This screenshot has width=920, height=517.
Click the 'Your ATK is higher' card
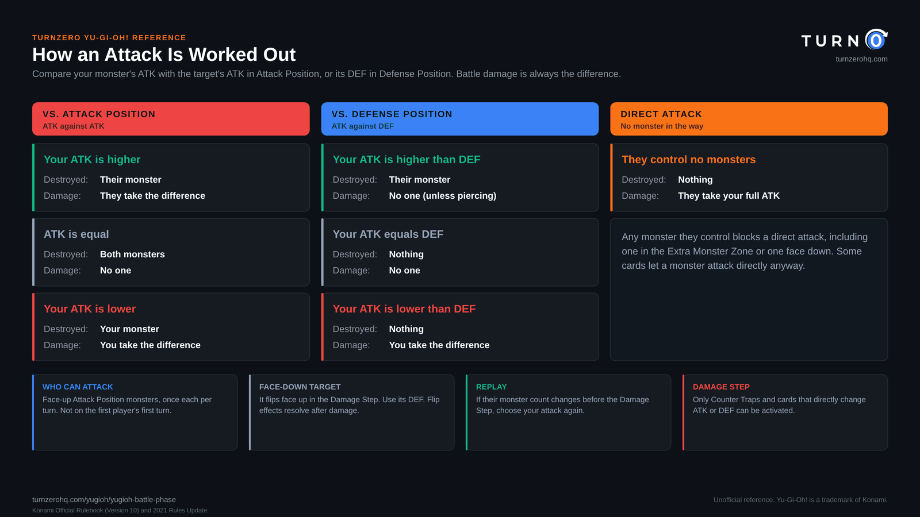click(x=171, y=178)
